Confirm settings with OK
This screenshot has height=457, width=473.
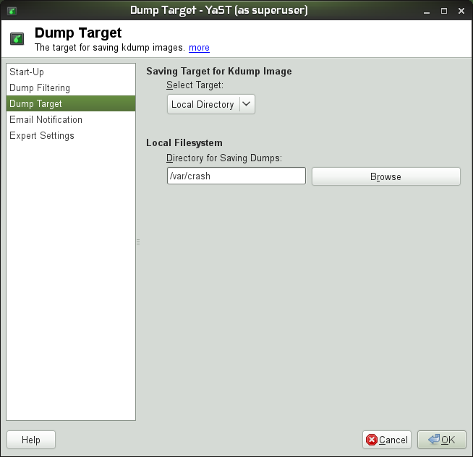(442, 440)
